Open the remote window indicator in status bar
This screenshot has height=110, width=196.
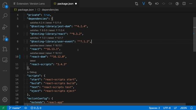3,108
